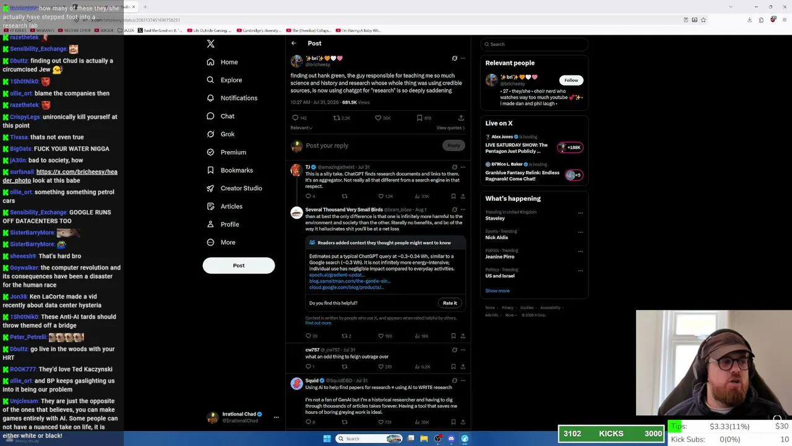792x446 pixels.
Task: Open the Explore page
Action: [225, 80]
